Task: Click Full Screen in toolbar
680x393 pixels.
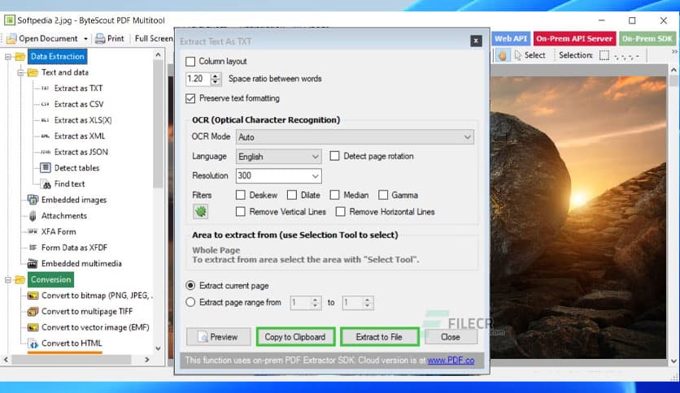Action: tap(154, 38)
